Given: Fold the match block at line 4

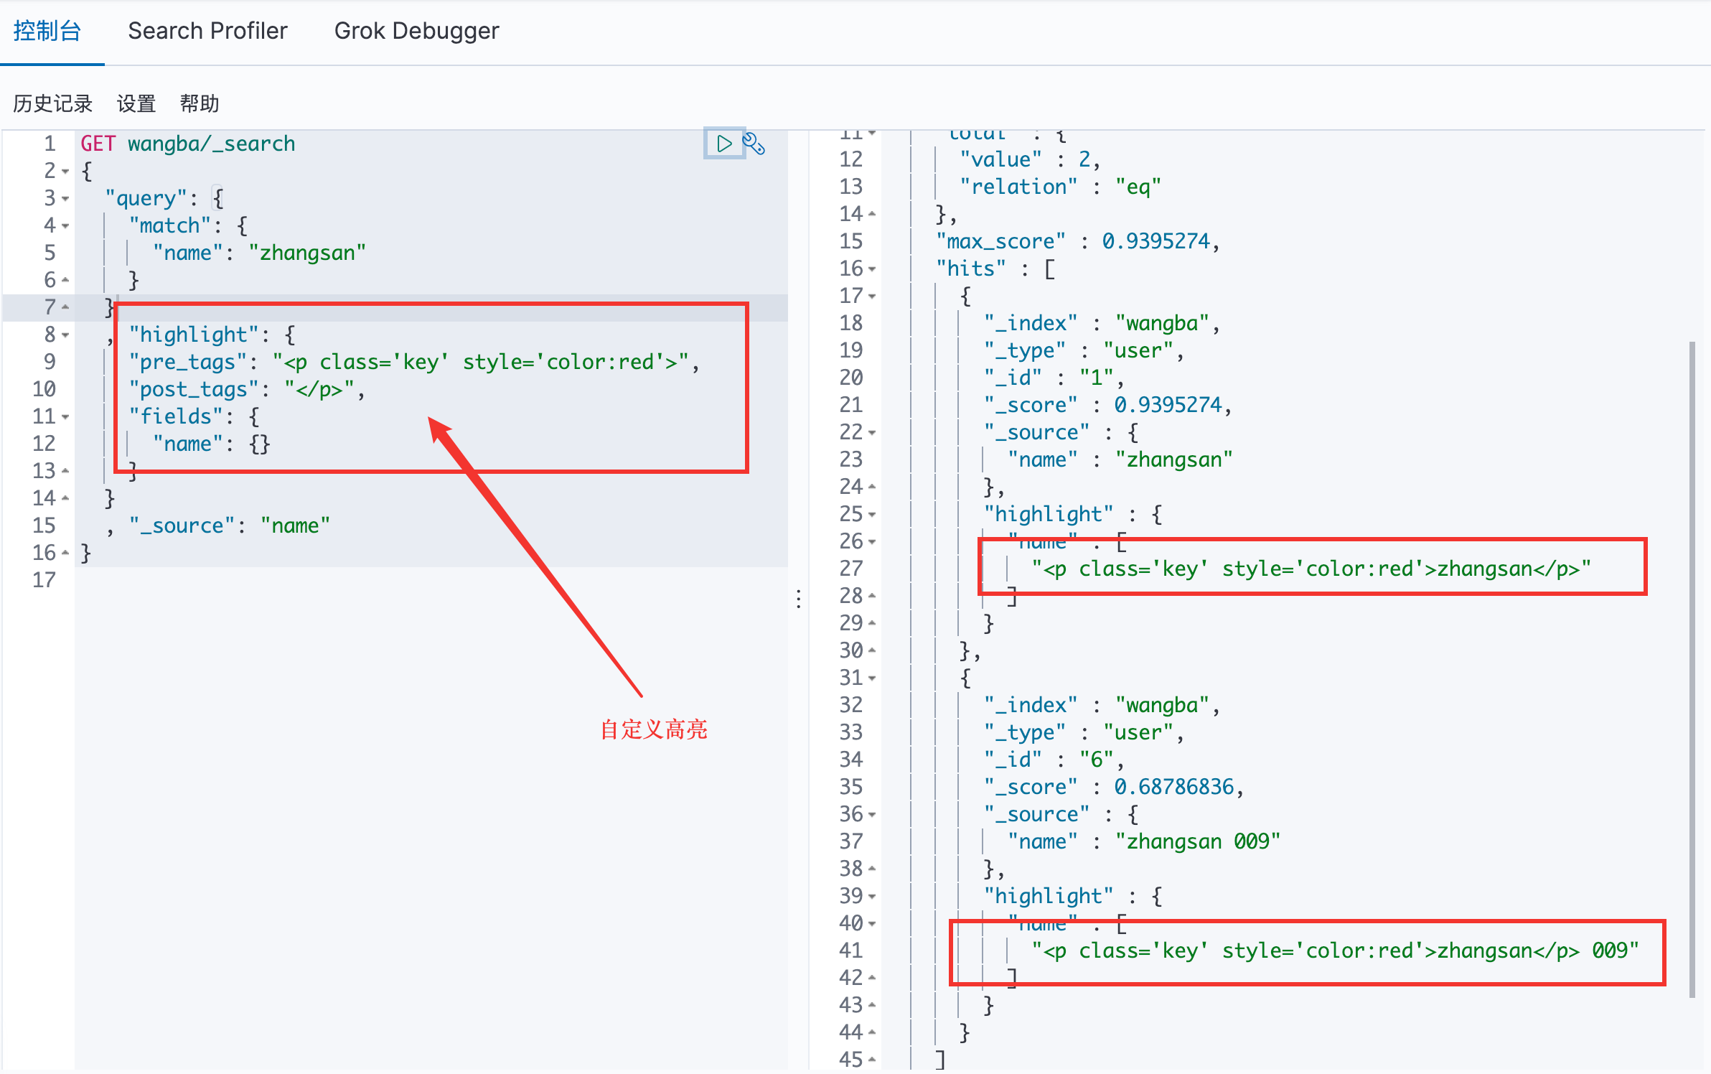Looking at the screenshot, I should click(x=66, y=226).
